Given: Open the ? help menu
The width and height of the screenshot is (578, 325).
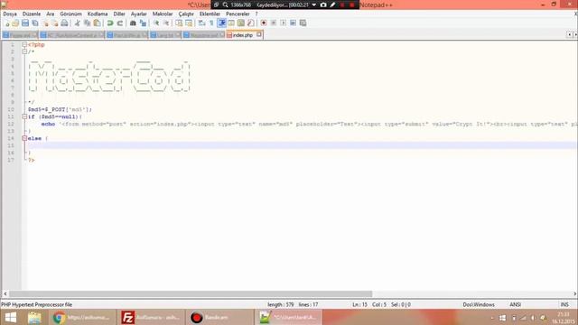Looking at the screenshot, I should (x=256, y=14).
